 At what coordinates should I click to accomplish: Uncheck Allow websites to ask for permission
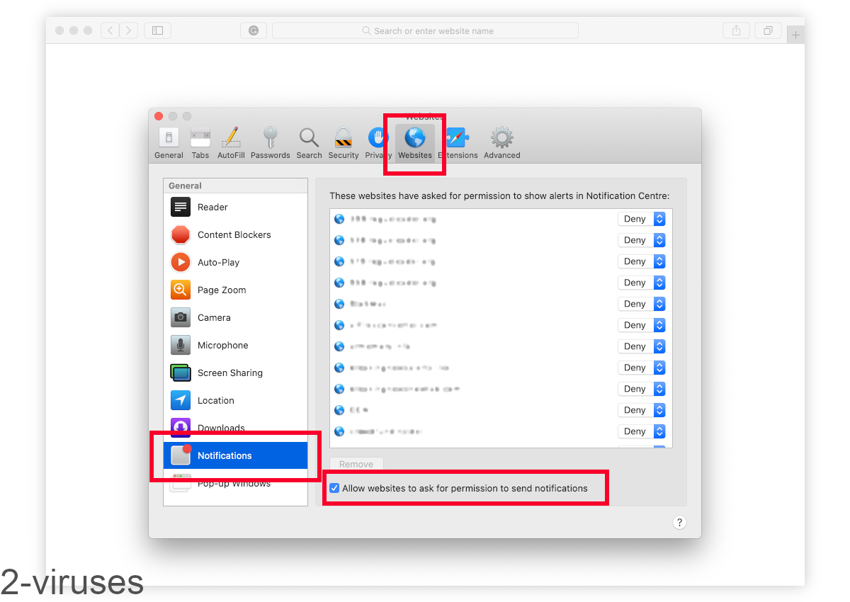click(334, 488)
